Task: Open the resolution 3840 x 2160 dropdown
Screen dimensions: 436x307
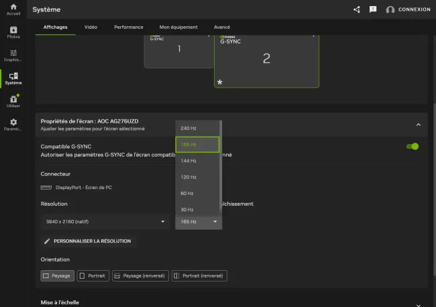Action: click(105, 221)
